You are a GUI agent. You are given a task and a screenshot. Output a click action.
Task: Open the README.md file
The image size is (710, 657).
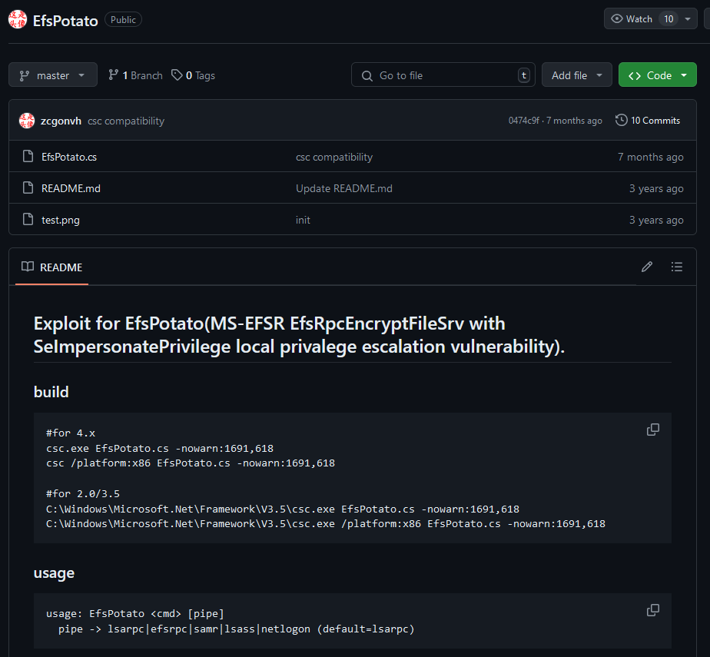click(x=71, y=188)
